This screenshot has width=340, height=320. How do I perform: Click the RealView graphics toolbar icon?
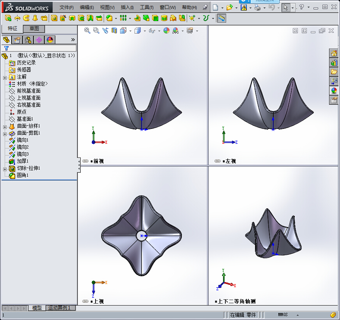coord(176,31)
